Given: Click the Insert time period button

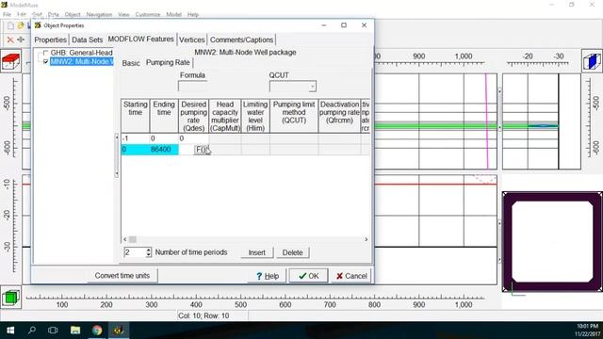Looking at the screenshot, I should point(257,252).
